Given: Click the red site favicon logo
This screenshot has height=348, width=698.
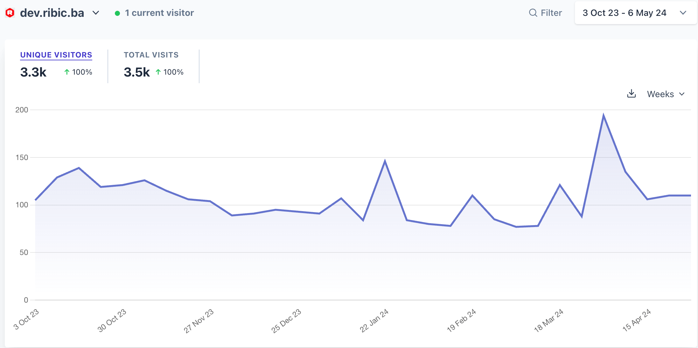Looking at the screenshot, I should coord(10,13).
